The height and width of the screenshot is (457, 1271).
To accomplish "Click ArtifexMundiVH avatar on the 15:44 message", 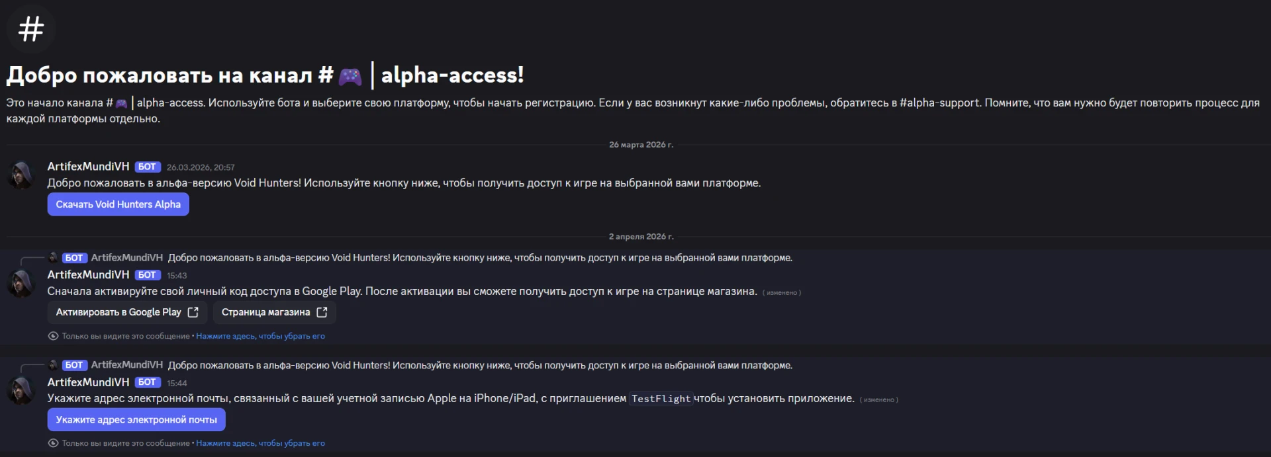I will (x=21, y=390).
